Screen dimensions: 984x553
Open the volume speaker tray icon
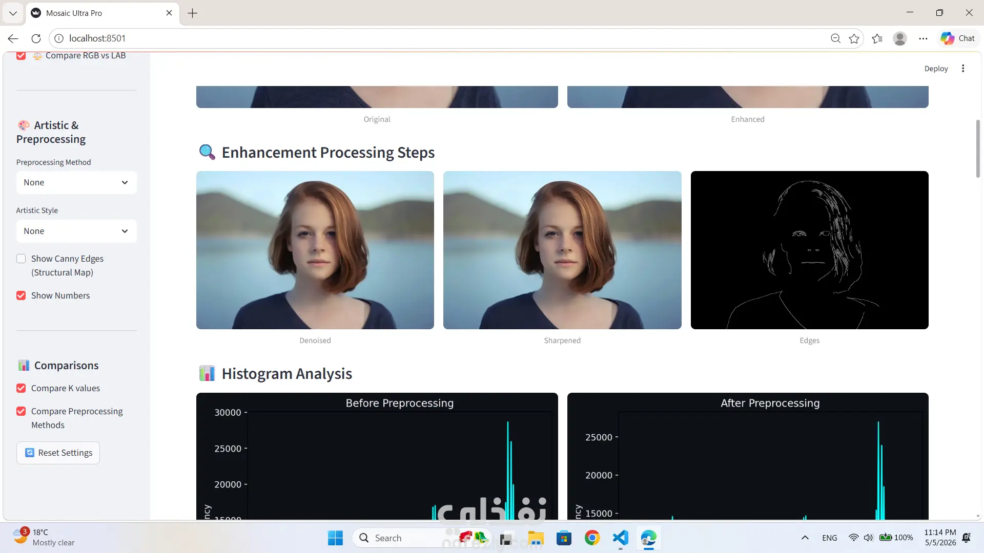868,538
